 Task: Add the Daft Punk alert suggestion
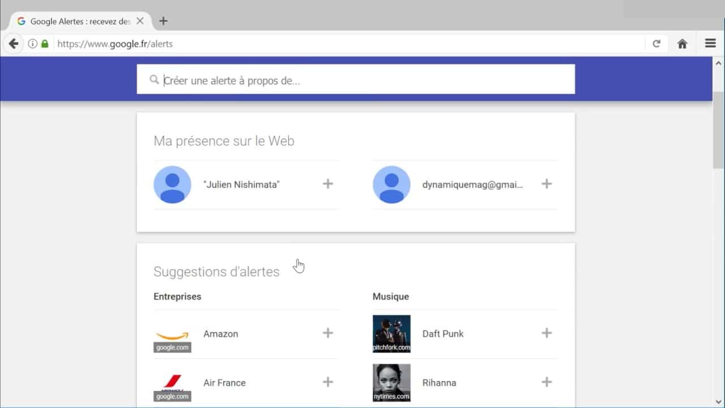(547, 333)
